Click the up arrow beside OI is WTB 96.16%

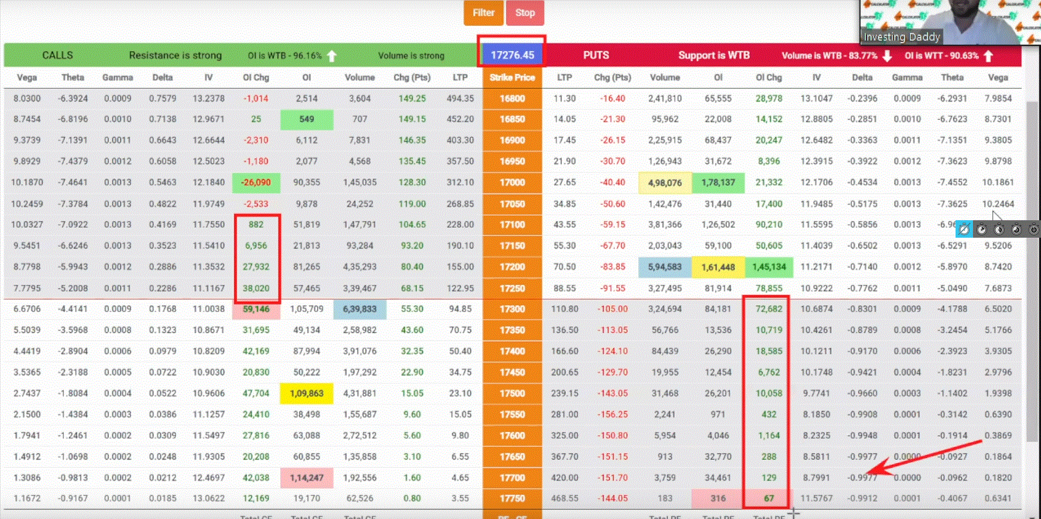pos(332,56)
